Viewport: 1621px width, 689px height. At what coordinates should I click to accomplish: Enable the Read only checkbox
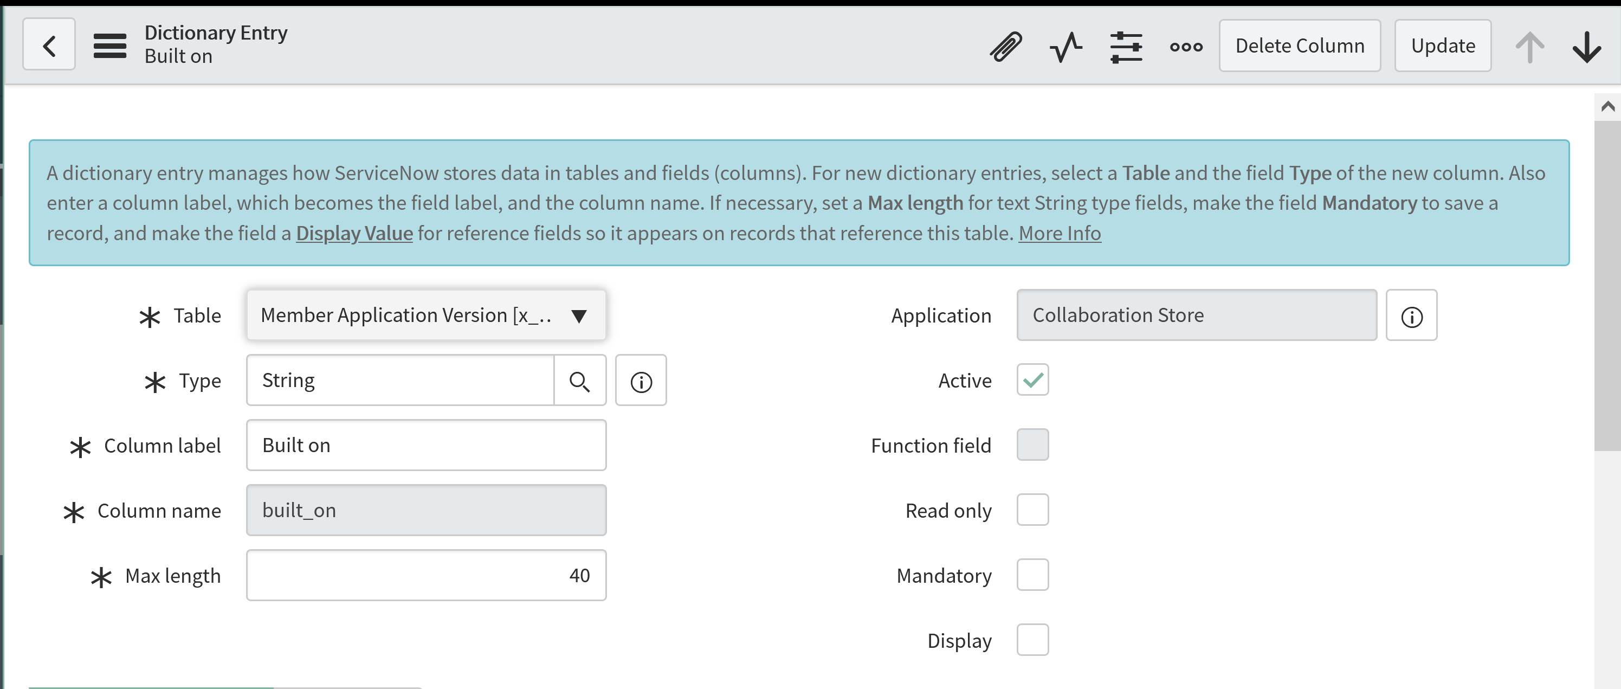coord(1032,510)
